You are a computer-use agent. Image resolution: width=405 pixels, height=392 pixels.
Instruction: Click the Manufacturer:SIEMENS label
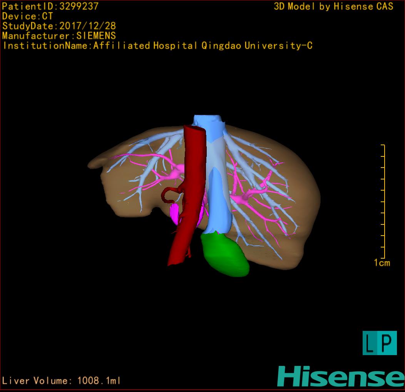(x=59, y=36)
